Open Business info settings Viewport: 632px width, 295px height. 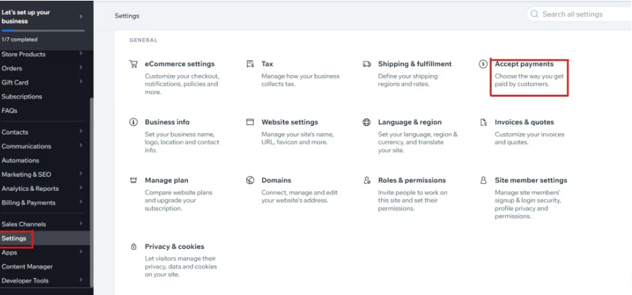click(167, 122)
